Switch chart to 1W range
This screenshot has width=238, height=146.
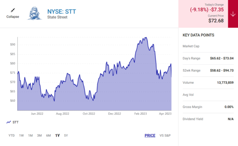[21, 135]
